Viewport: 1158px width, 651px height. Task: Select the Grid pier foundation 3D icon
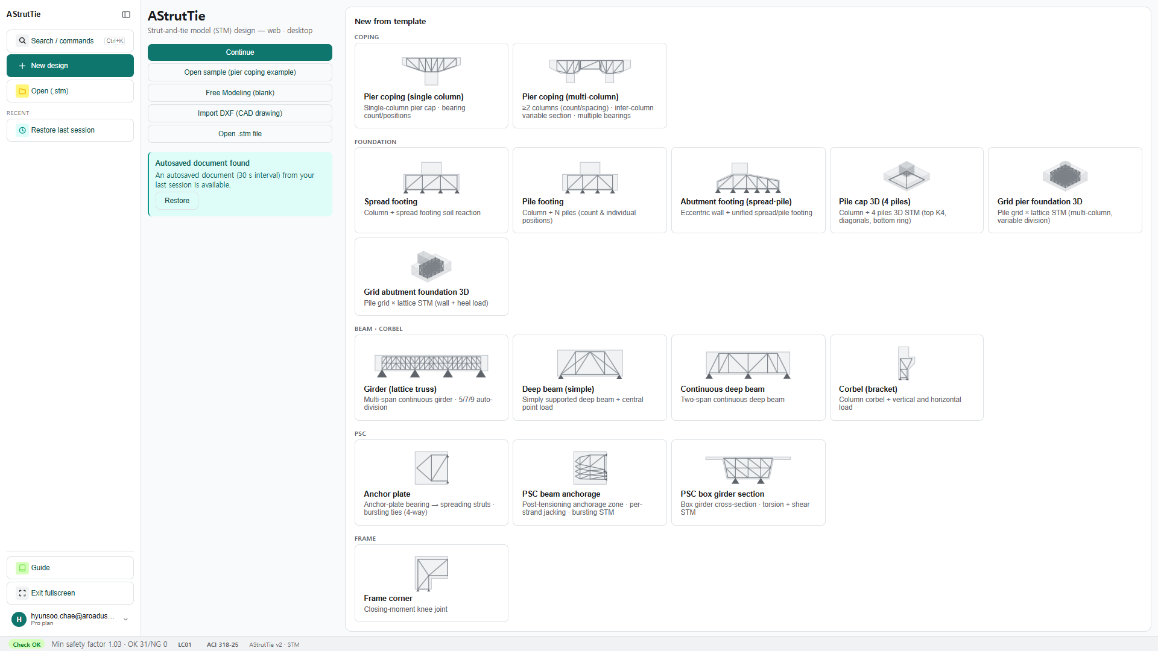coord(1065,175)
